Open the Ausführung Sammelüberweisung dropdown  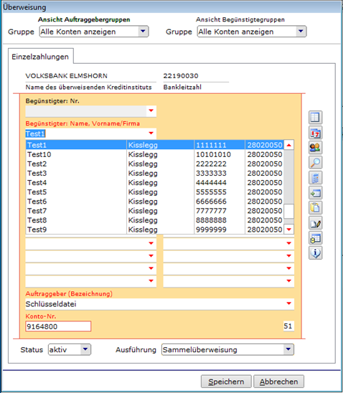(227, 349)
